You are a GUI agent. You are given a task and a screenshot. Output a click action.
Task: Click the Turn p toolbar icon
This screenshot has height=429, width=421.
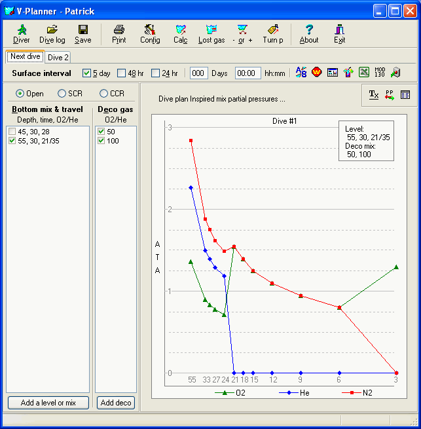tap(273, 33)
